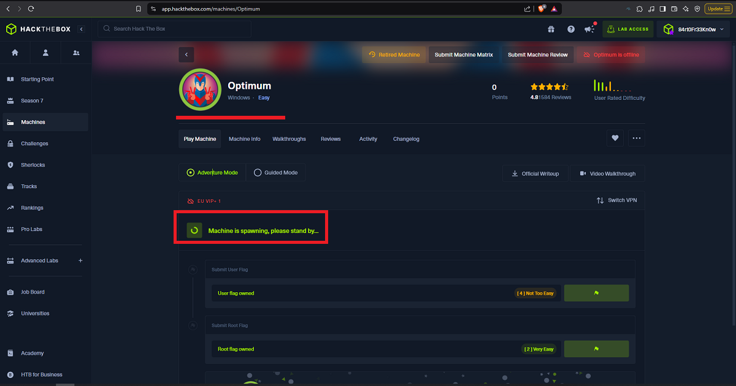Image resolution: width=736 pixels, height=386 pixels.
Task: Focus the Search Hack The Box field
Action: click(x=174, y=29)
